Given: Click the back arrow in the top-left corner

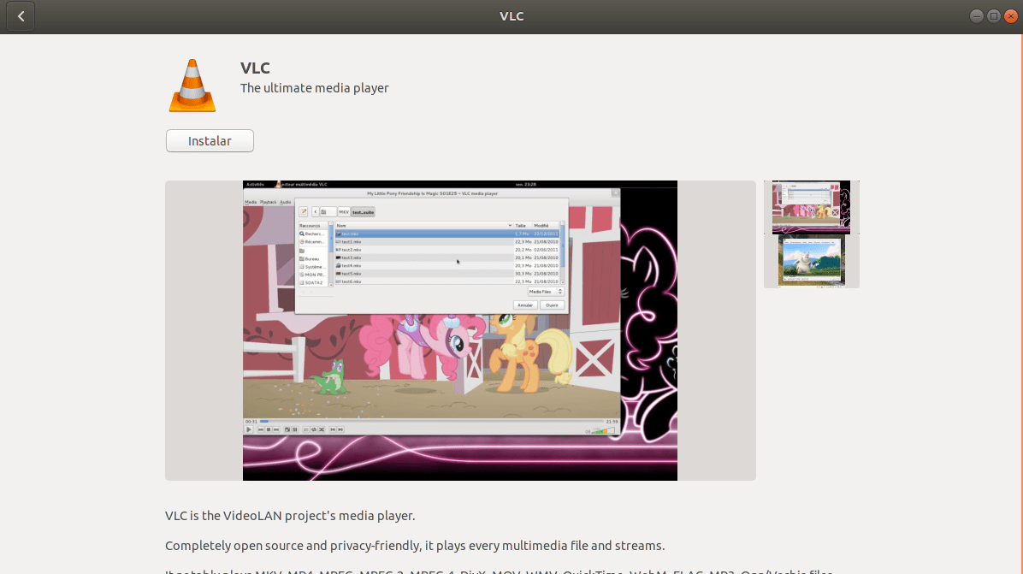Looking at the screenshot, I should (20, 15).
